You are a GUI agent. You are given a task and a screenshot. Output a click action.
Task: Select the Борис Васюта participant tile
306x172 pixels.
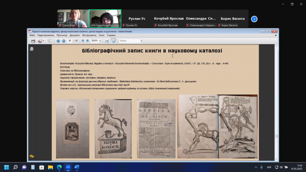point(233,19)
